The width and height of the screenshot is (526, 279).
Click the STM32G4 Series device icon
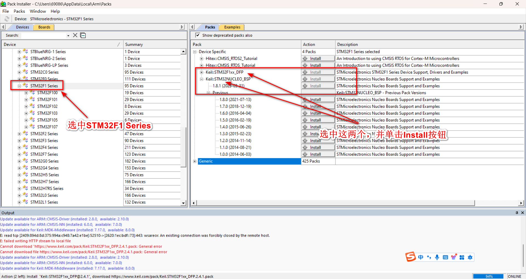[25, 168]
